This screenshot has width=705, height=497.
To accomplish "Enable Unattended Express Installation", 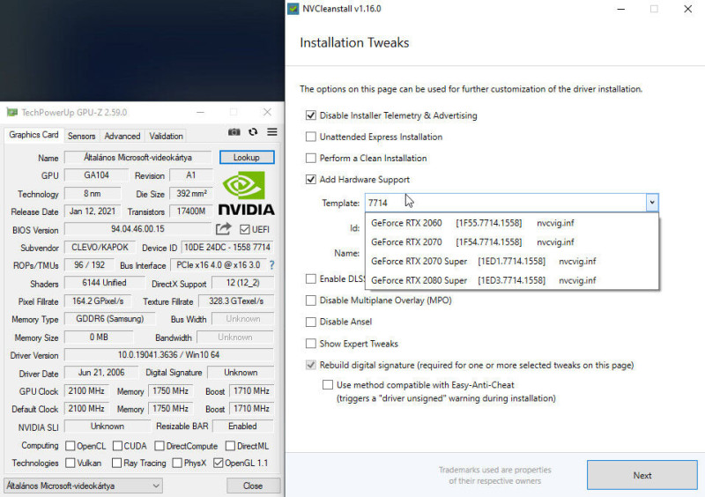I will [311, 137].
